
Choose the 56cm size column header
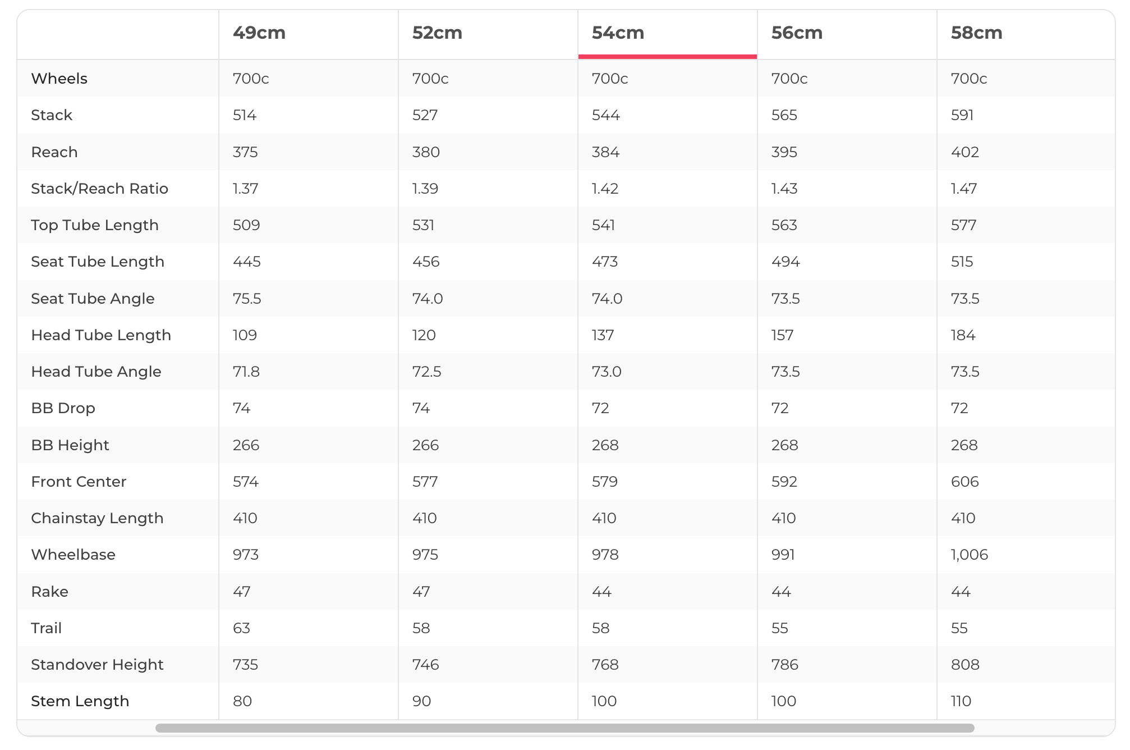[797, 33]
